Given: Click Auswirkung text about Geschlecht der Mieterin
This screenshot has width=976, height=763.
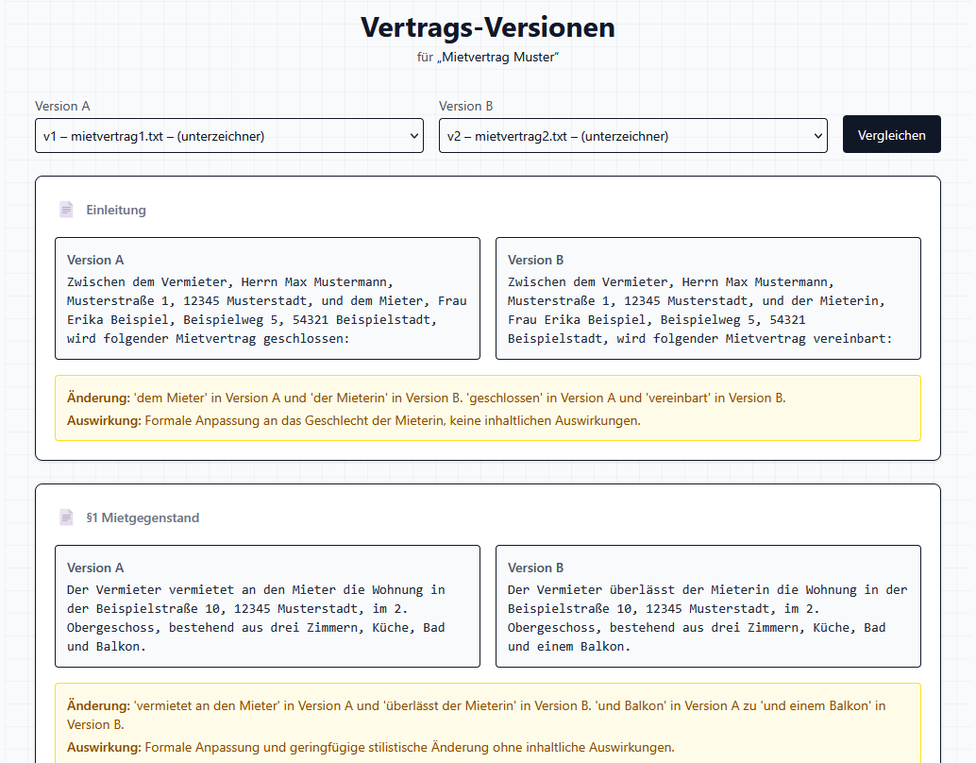Looking at the screenshot, I should coord(354,420).
